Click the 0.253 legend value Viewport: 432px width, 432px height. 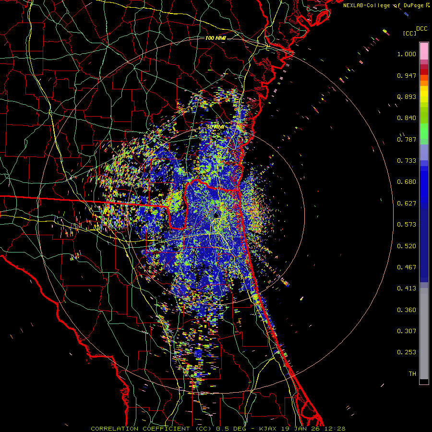coord(407,352)
